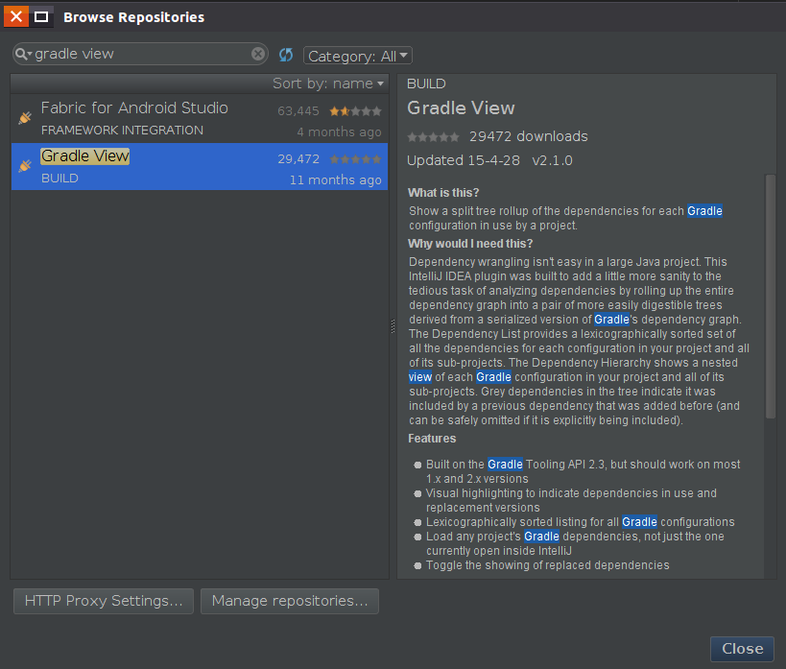
Task: Close the Browse Repositories dialog
Action: (x=743, y=649)
